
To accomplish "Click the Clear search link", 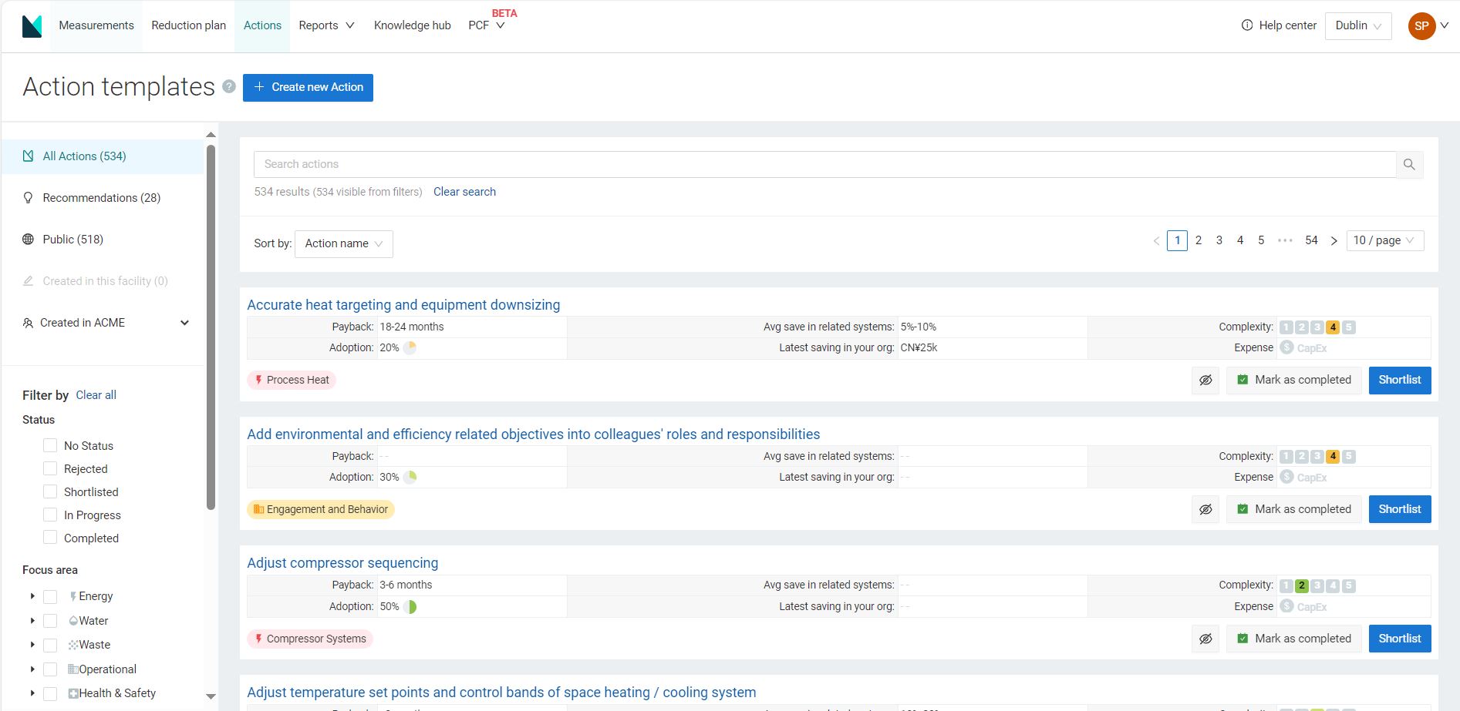I will click(x=464, y=192).
